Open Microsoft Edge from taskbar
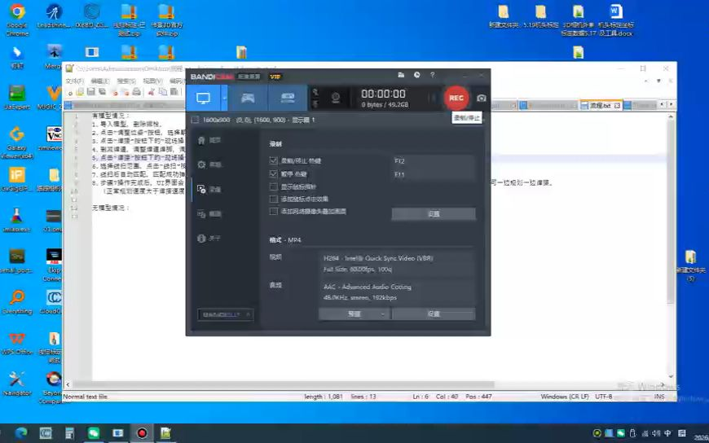This screenshot has height=443, width=709. coord(21,433)
